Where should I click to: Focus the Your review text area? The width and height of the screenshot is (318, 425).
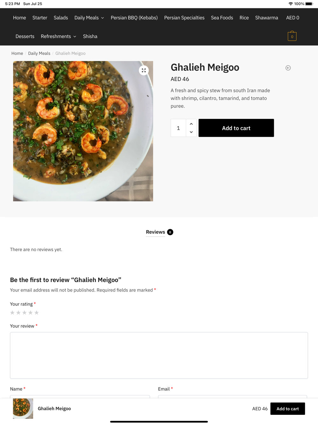159,355
